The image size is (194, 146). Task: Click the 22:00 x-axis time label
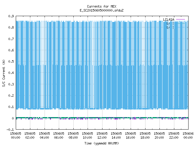(174, 137)
